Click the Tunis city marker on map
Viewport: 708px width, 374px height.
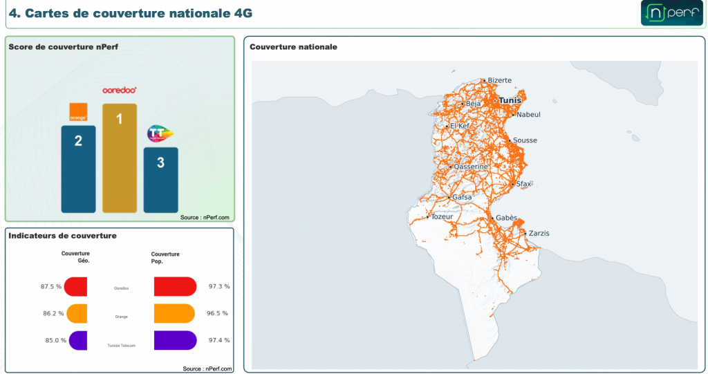tap(495, 101)
